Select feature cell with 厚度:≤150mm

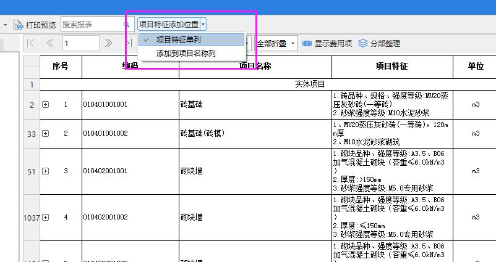pyautogui.click(x=392, y=217)
